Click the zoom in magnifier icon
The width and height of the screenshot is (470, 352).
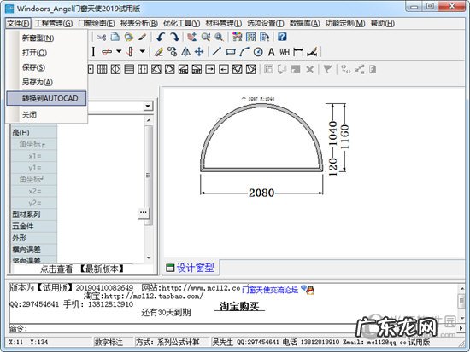pos(219,37)
